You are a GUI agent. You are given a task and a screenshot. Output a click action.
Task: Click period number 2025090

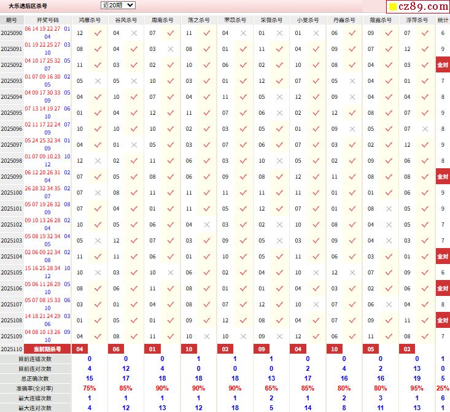(12, 33)
